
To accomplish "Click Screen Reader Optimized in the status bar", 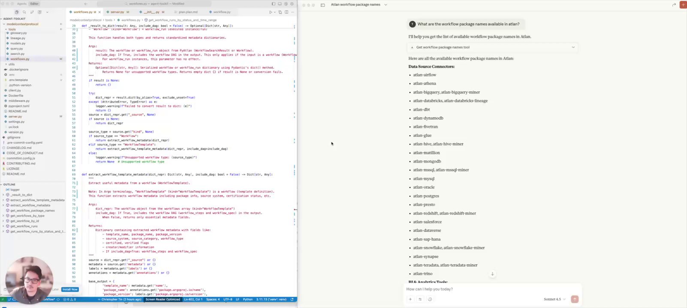I will coord(163,299).
